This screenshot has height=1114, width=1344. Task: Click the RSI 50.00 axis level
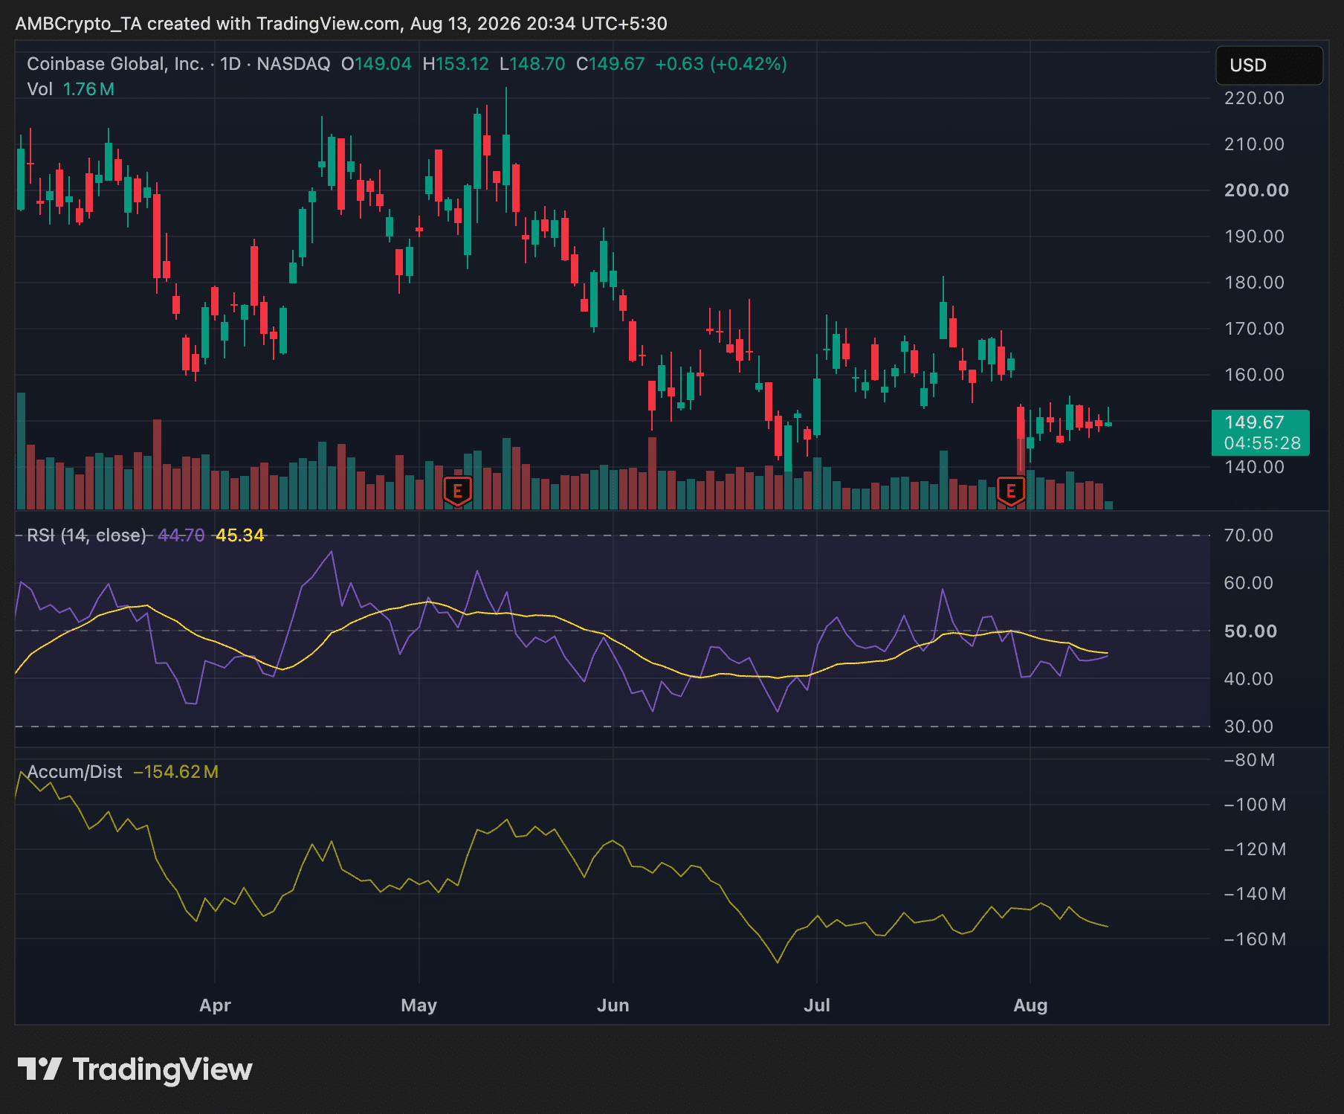pyautogui.click(x=1250, y=631)
